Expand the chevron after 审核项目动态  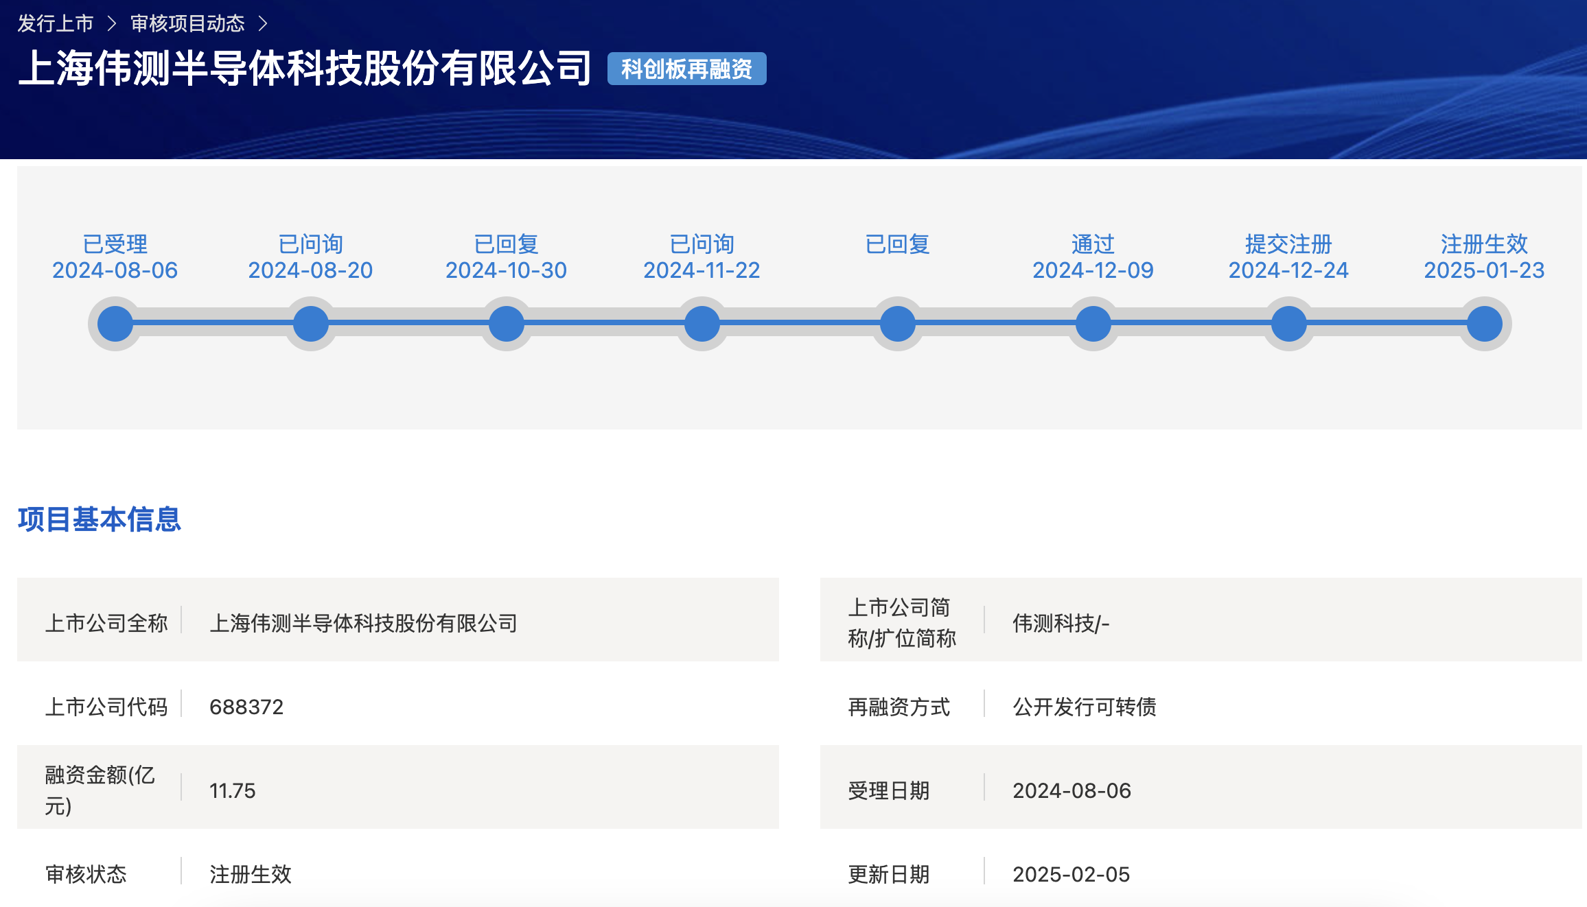tap(263, 23)
